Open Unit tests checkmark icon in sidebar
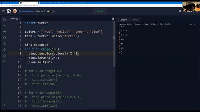This screenshot has width=200, height=112. (x=4, y=62)
